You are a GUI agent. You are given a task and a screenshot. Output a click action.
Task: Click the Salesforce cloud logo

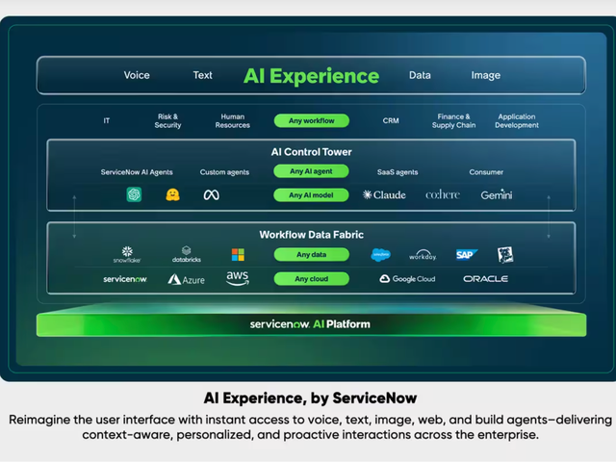381,255
